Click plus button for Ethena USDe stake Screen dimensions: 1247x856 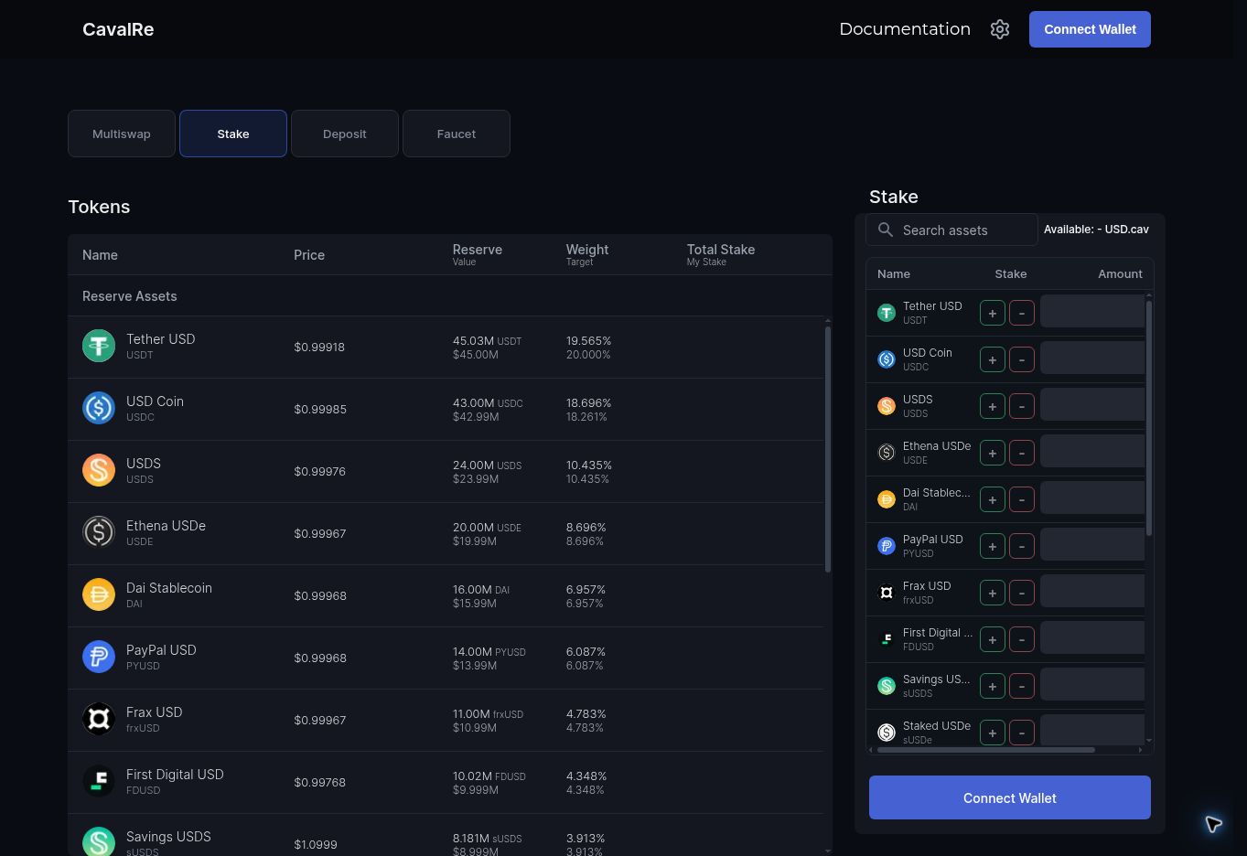click(993, 453)
